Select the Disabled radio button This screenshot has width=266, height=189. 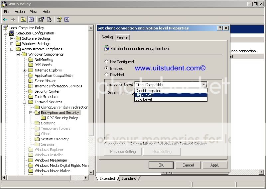(x=106, y=74)
